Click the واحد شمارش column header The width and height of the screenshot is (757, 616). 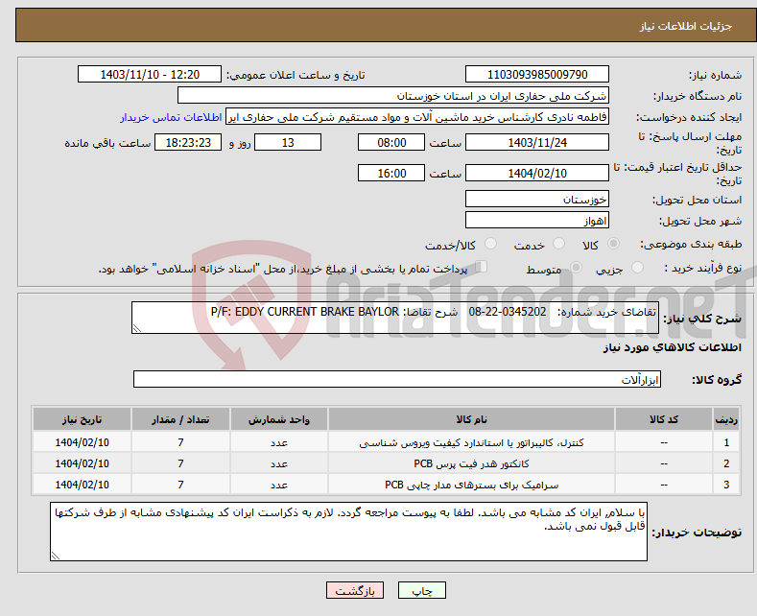coord(279,419)
